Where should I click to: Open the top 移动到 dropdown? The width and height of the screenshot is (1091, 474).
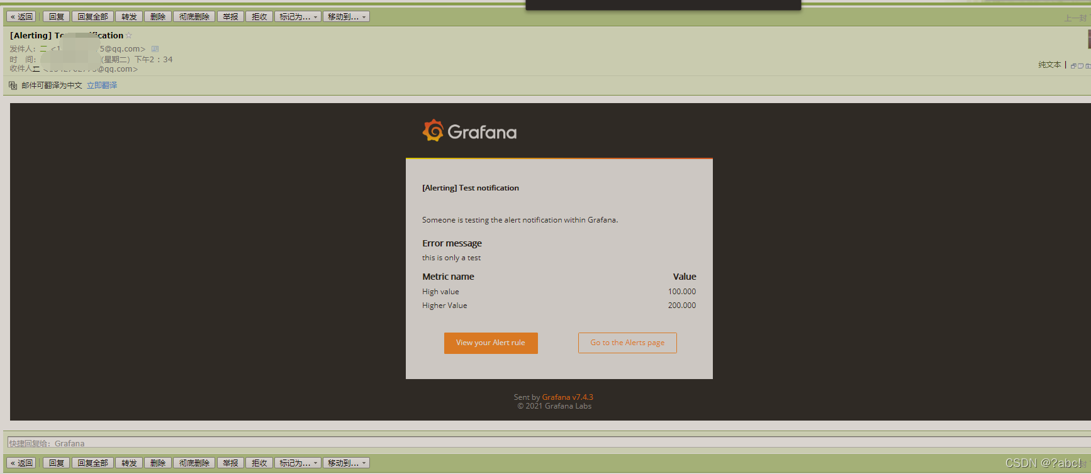[x=346, y=17]
